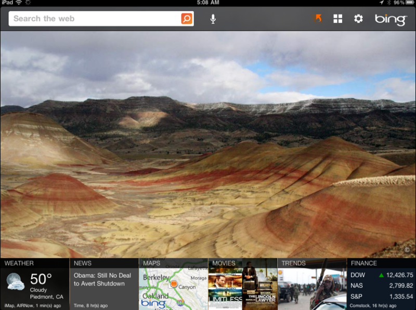Open the WEATHER panel header
Screen dimensions: 416x310
19,263
